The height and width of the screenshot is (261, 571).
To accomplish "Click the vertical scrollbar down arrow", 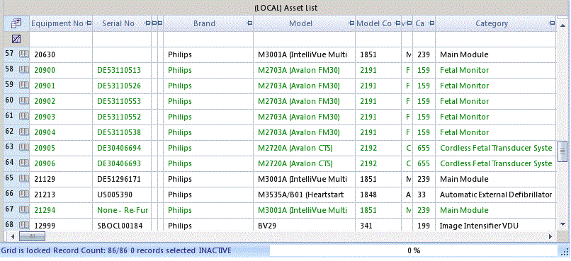I will [563, 224].
